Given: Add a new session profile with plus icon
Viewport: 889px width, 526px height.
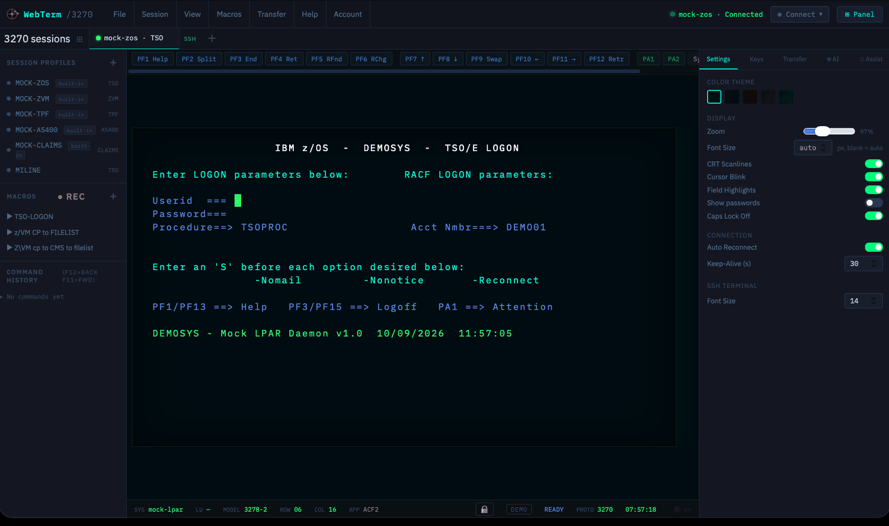Looking at the screenshot, I should tap(113, 62).
